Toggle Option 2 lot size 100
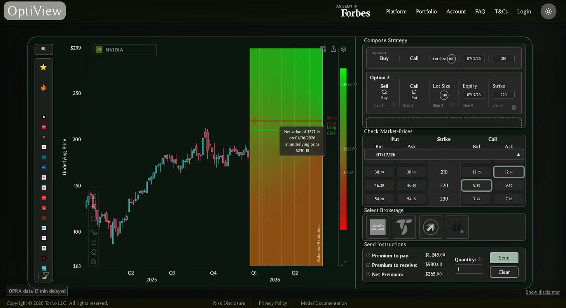The image size is (566, 308). pos(444,95)
